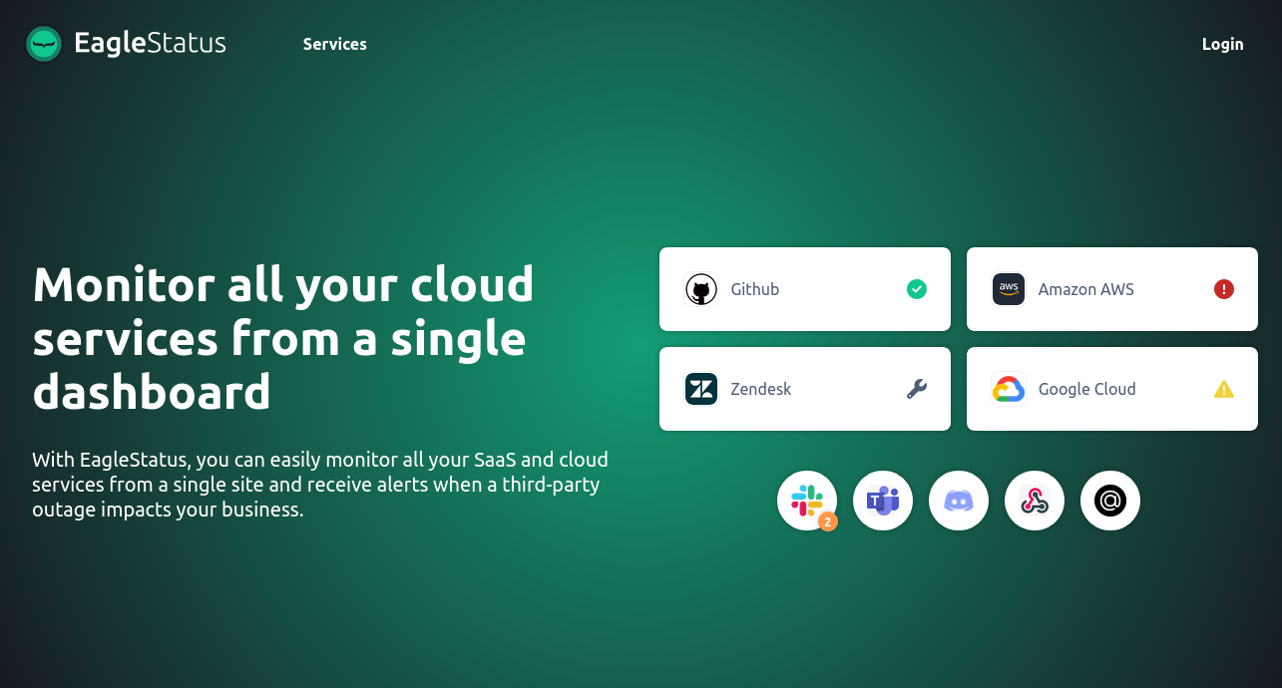1282x688 pixels.
Task: Click the Slack integration icon
Action: point(807,501)
